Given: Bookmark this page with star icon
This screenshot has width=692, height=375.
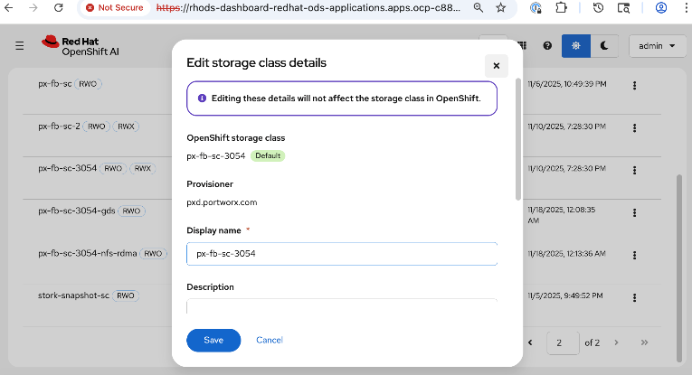Looking at the screenshot, I should (501, 7).
